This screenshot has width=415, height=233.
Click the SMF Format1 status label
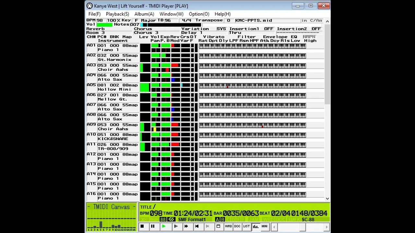[193, 220]
